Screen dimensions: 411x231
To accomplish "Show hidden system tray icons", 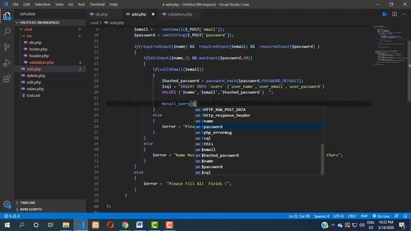I will (x=333, y=225).
